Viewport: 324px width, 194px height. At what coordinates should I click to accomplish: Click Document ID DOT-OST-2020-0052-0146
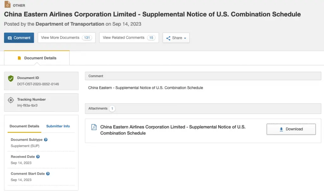coord(38,84)
